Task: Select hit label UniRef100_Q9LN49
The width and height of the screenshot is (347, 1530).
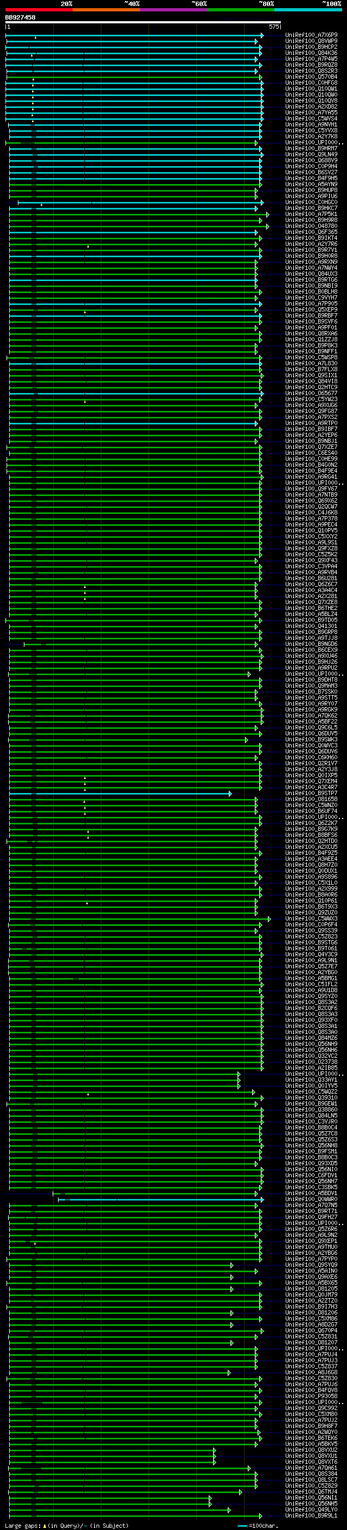Action: (311, 155)
